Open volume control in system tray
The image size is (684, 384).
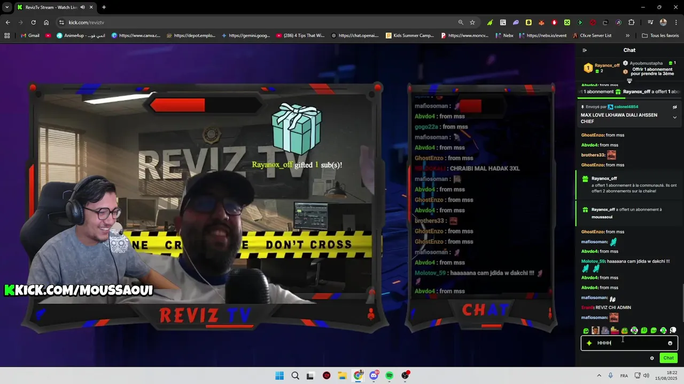[646, 375]
